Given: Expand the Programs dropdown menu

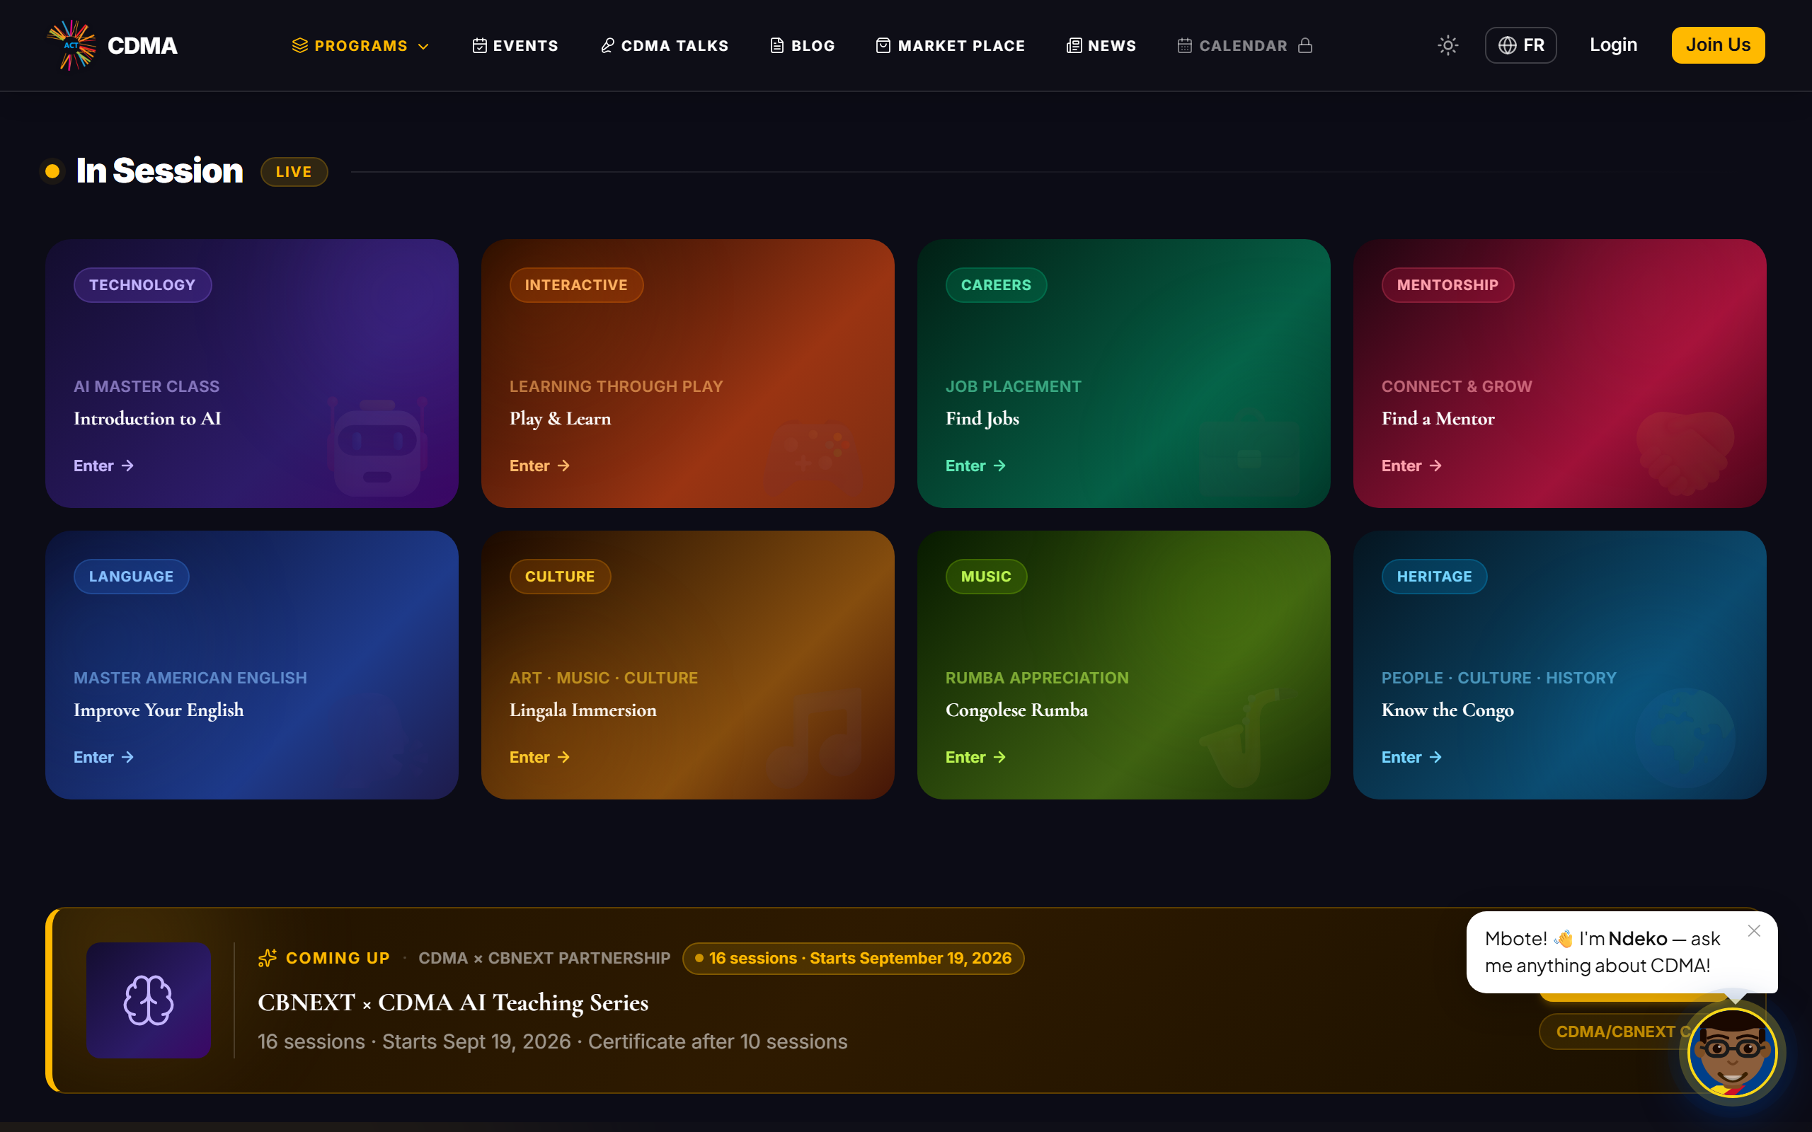Looking at the screenshot, I should point(360,46).
